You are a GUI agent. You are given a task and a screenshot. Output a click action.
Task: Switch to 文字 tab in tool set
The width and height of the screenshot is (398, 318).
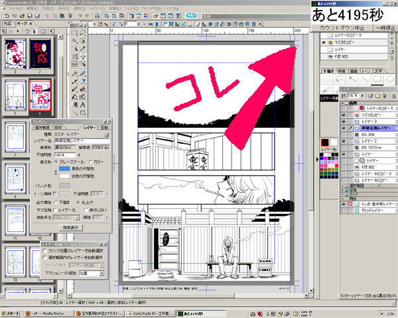[379, 72]
